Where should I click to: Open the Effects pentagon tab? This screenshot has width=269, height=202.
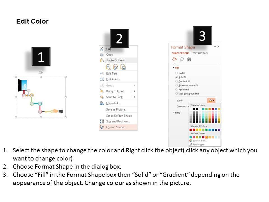click(x=182, y=59)
